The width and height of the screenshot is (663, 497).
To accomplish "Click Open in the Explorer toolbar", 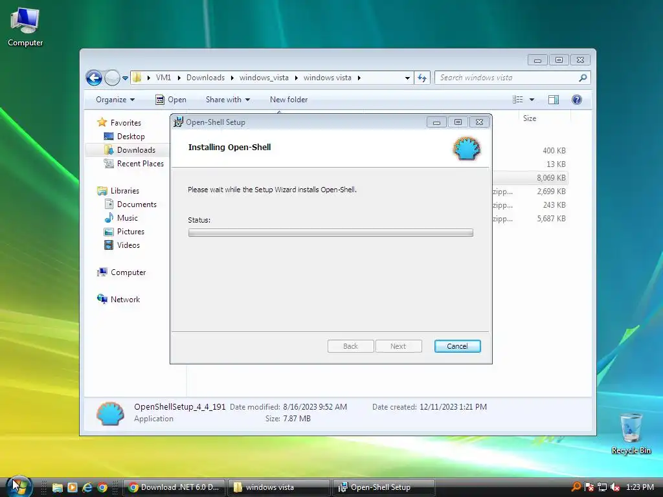I will pos(171,100).
